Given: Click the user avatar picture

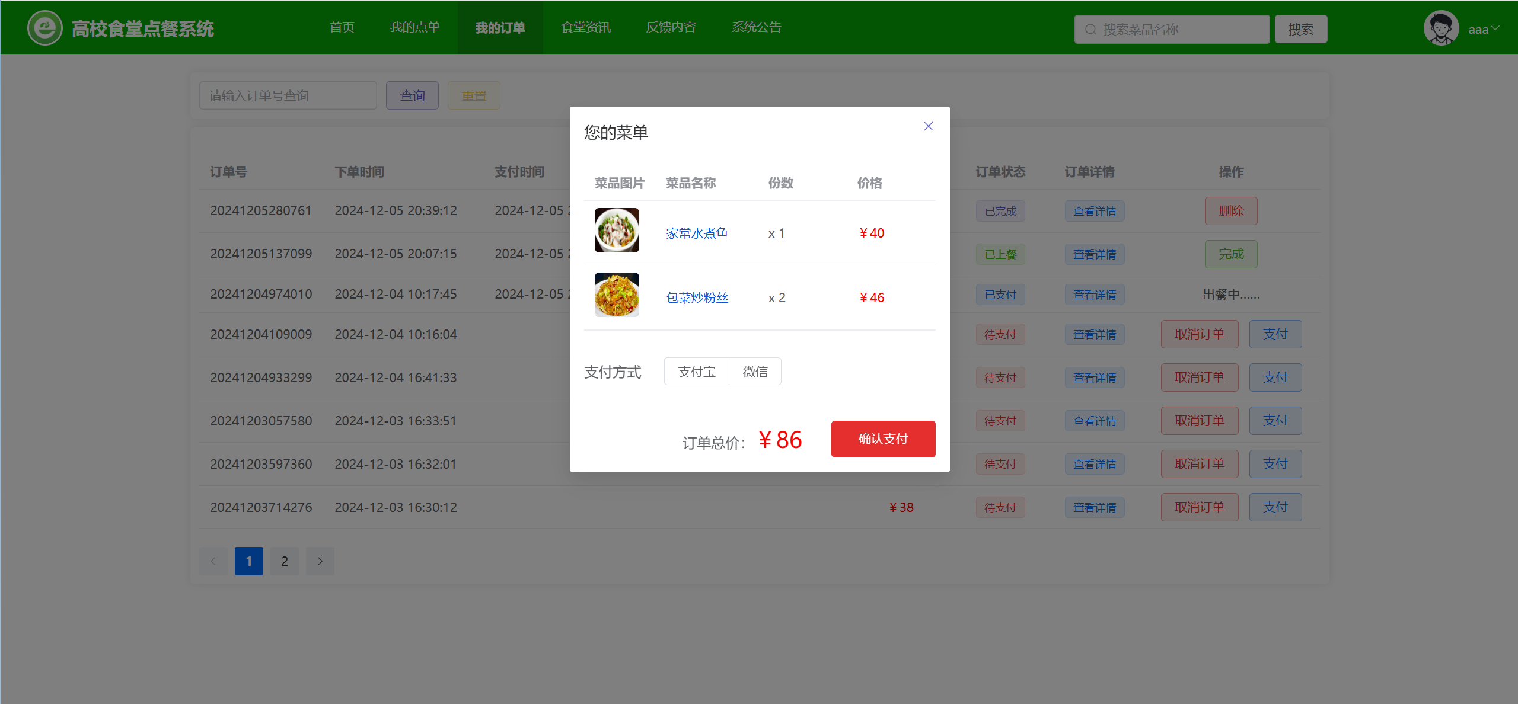Looking at the screenshot, I should 1440,28.
